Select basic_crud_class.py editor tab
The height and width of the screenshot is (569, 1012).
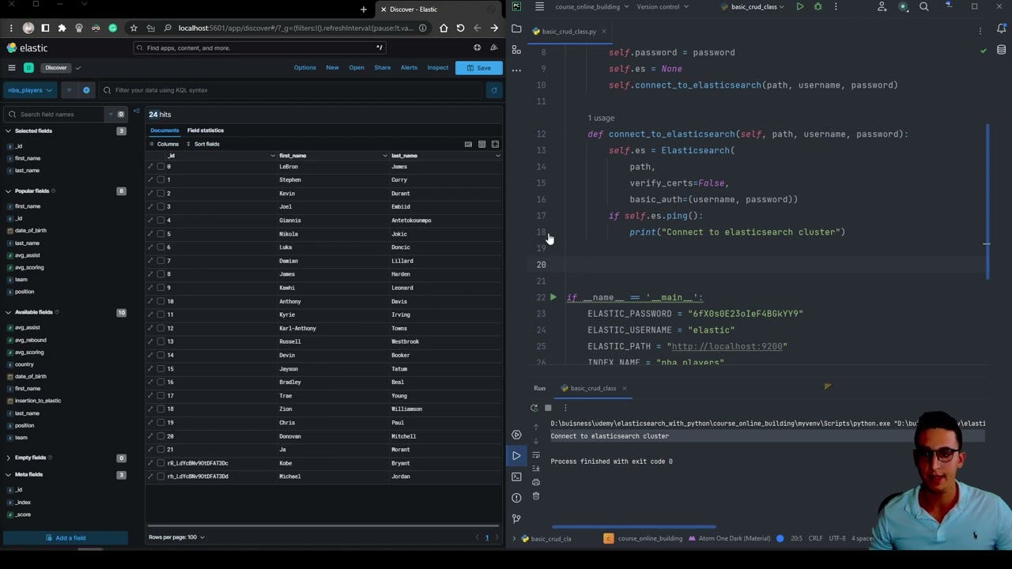pos(568,32)
